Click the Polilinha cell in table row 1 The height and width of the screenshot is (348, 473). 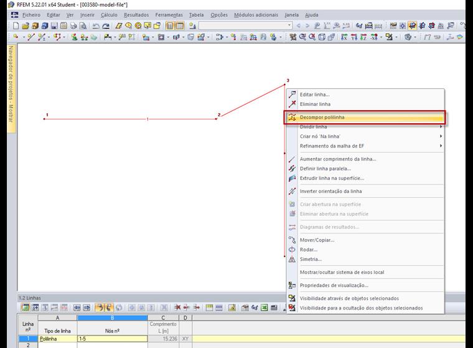(x=58, y=339)
